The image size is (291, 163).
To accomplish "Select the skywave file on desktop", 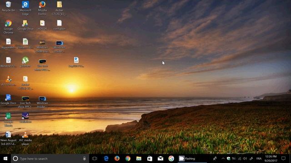I will (x=8, y=43).
